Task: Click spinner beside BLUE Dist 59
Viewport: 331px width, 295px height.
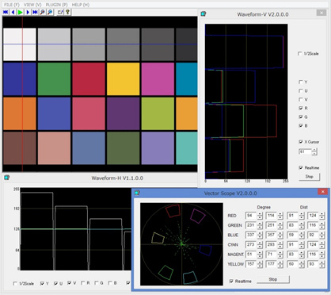Action: (302, 235)
